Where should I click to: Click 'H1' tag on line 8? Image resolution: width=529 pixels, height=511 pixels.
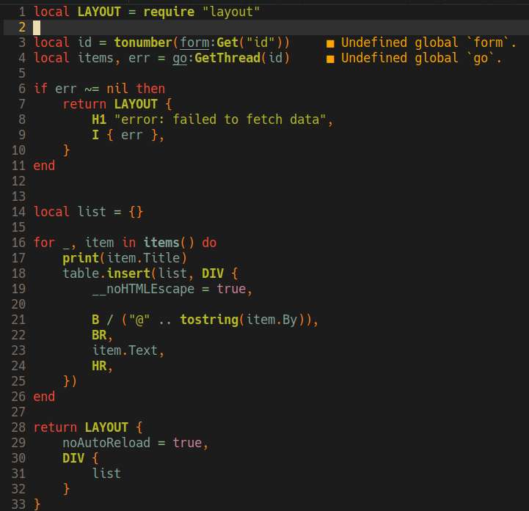point(99,120)
